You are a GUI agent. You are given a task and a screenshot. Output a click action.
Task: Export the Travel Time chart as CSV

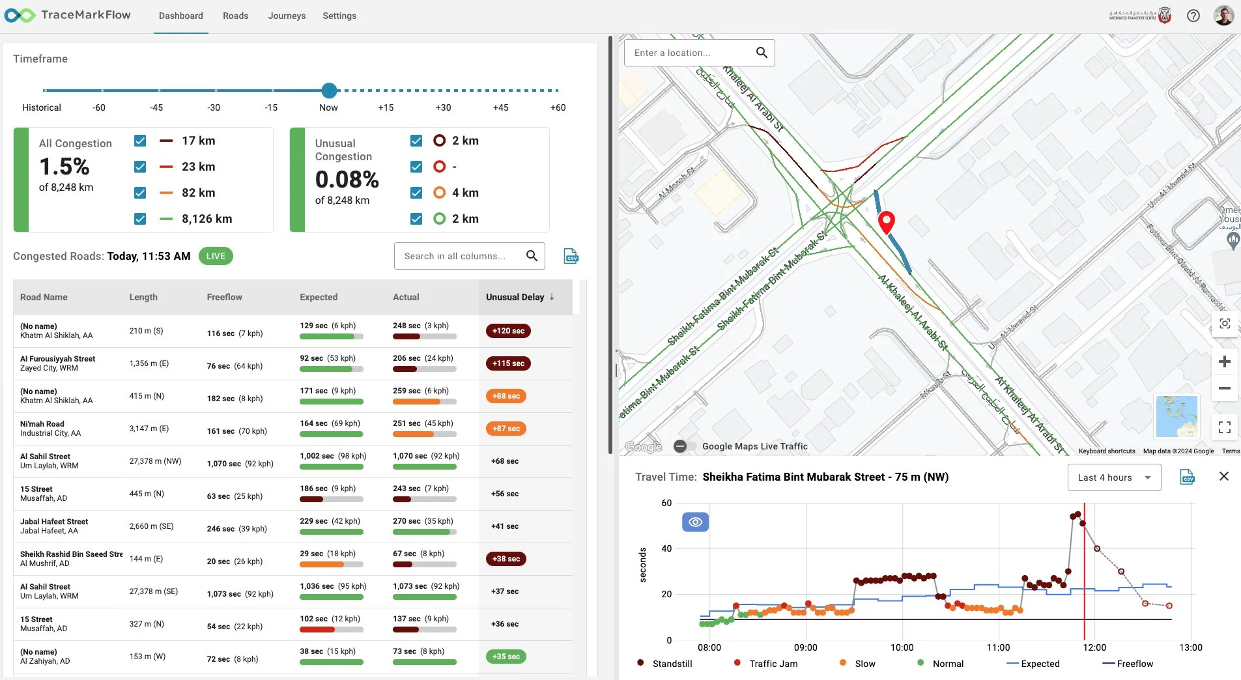tap(1187, 477)
